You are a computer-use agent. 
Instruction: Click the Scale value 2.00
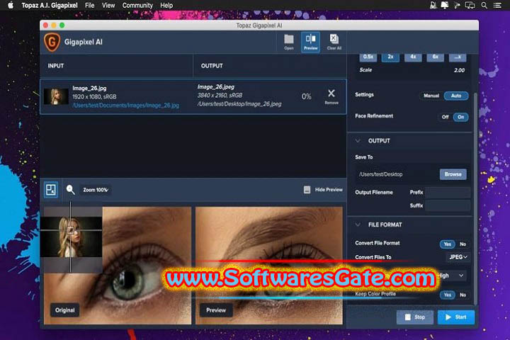pyautogui.click(x=459, y=70)
